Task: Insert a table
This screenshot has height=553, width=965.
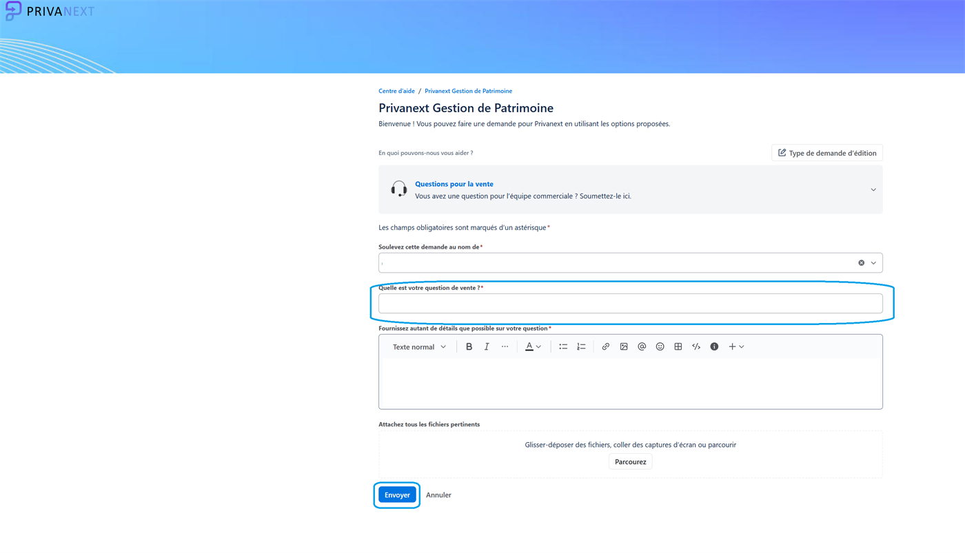Action: (x=678, y=347)
